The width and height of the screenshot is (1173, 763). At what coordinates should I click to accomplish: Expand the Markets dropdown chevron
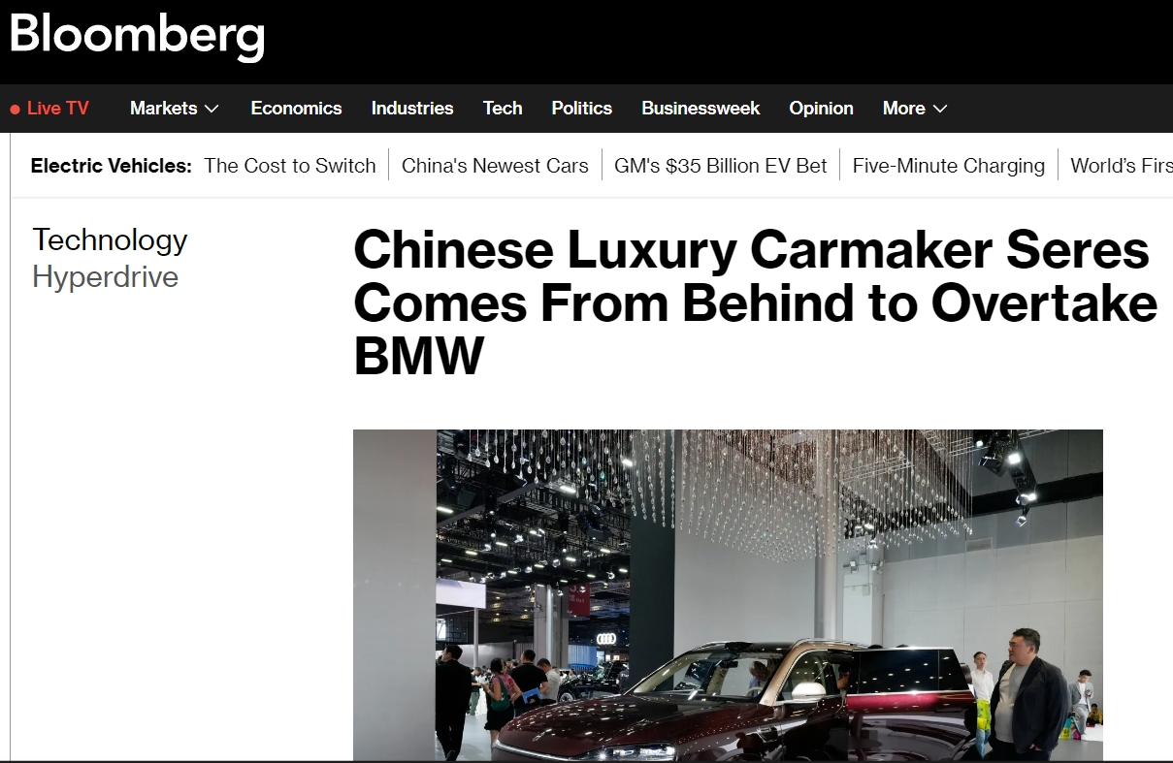(x=212, y=109)
